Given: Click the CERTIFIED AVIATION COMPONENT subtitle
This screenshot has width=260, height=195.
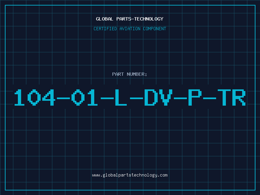Looking at the screenshot, I should [x=130, y=29].
